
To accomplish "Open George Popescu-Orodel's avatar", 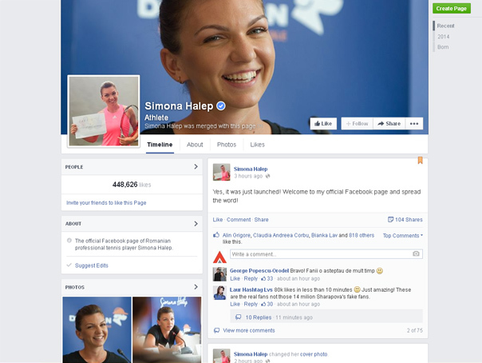I will pyautogui.click(x=219, y=274).
